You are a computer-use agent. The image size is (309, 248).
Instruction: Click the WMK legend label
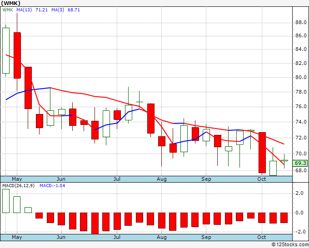[x=8, y=10]
